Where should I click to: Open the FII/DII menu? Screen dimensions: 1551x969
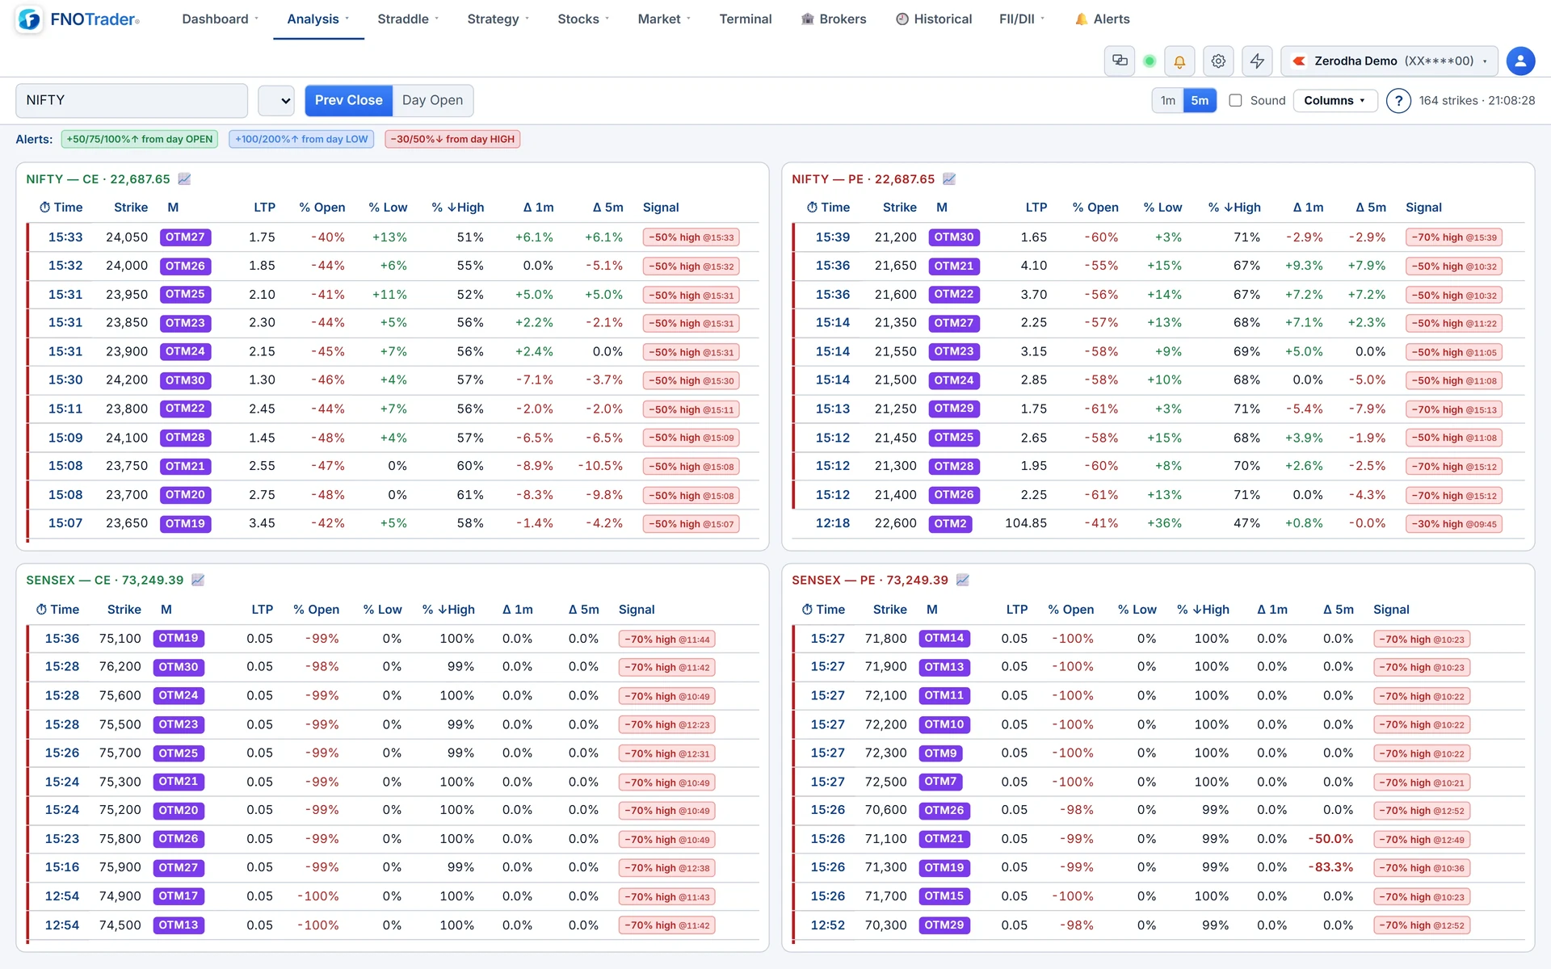[1022, 19]
